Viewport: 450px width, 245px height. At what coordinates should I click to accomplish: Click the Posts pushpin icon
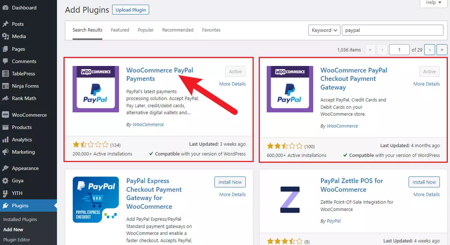pyautogui.click(x=5, y=24)
